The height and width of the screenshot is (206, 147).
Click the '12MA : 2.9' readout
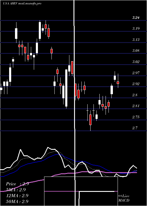17,195
